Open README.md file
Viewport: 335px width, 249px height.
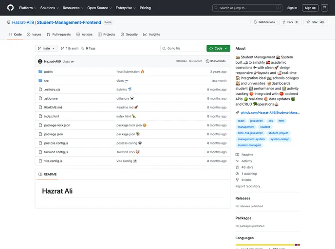coord(53,107)
